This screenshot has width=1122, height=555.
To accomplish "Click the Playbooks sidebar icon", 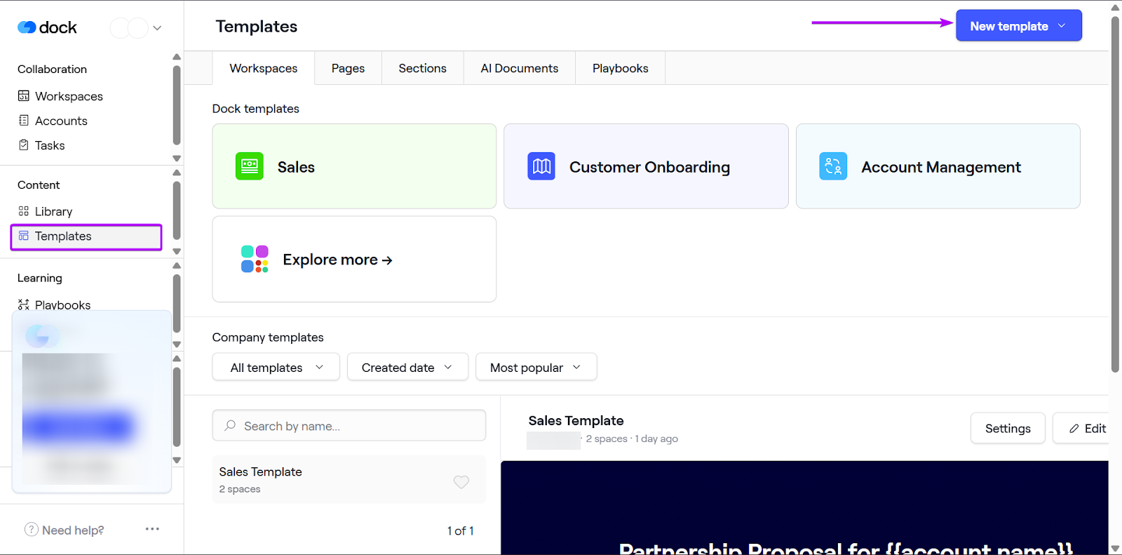I will point(24,305).
